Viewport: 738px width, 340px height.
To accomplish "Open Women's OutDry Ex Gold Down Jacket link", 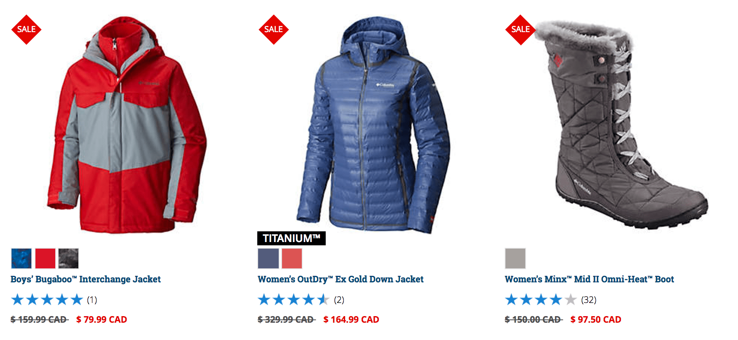I will tap(341, 279).
